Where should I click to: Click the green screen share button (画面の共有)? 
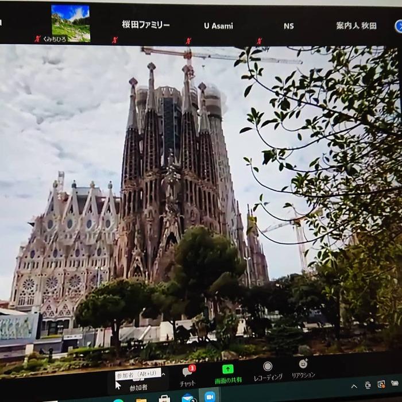pos(228,372)
